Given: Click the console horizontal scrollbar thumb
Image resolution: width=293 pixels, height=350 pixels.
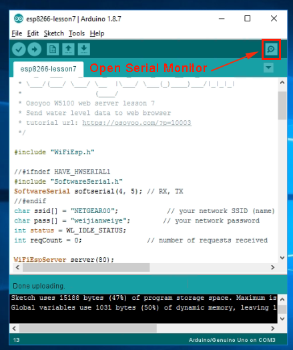Looking at the screenshot, I should pos(88,329).
